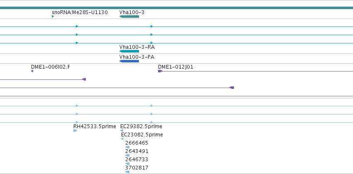The height and width of the screenshot is (174, 353).
Task: Click feature glyph under 2666465
Action: (127, 147)
